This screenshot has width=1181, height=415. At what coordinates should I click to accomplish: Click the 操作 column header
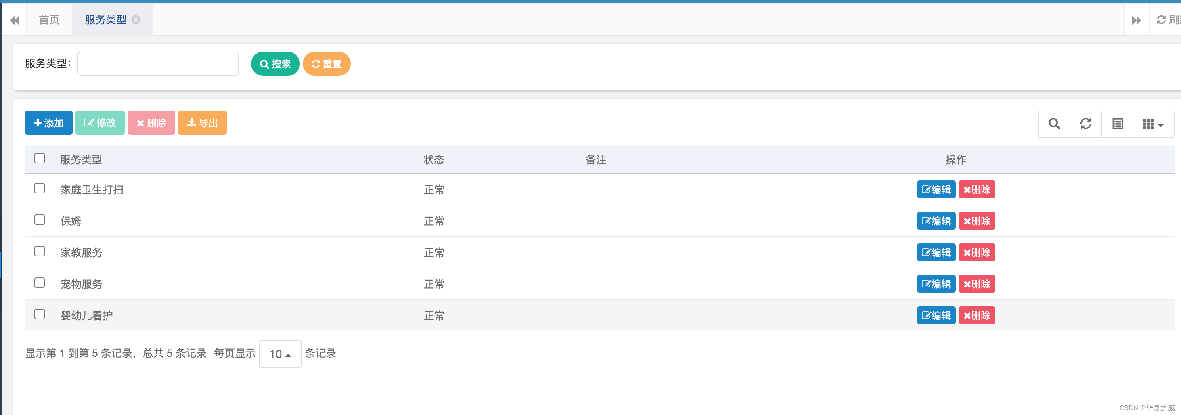click(x=956, y=160)
